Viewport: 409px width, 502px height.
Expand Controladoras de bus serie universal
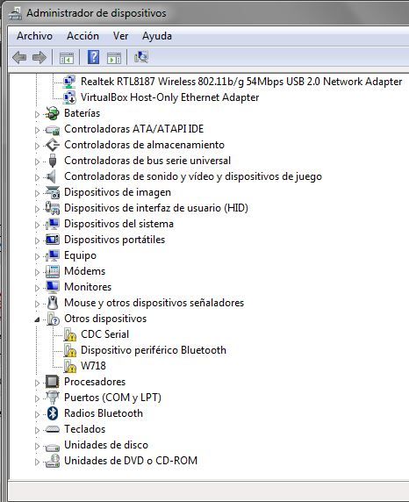point(37,161)
